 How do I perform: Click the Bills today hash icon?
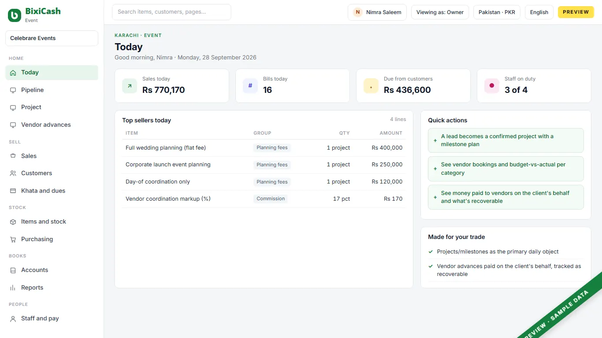(x=250, y=86)
